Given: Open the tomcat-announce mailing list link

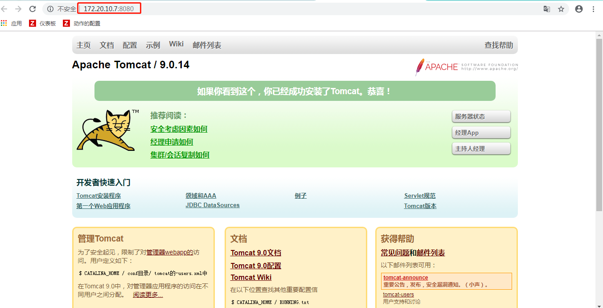Looking at the screenshot, I should coord(406,277).
